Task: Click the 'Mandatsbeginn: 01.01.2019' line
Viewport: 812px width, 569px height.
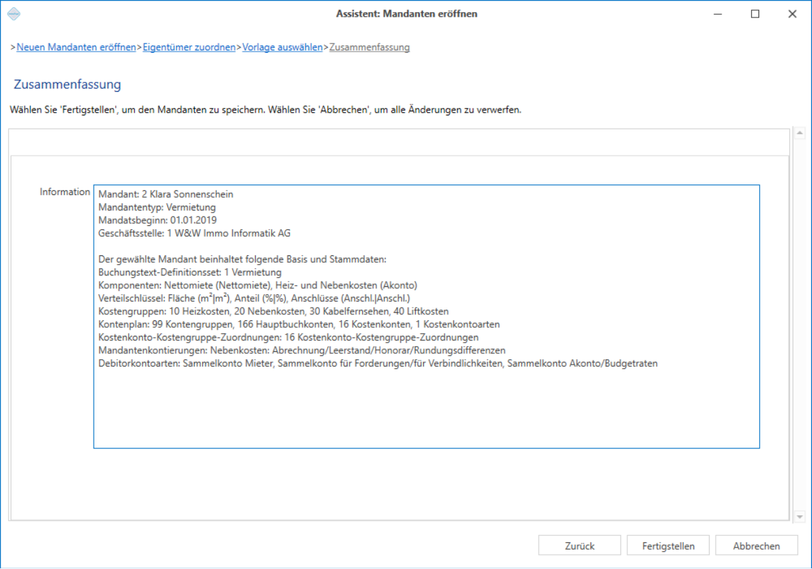Action: click(157, 220)
